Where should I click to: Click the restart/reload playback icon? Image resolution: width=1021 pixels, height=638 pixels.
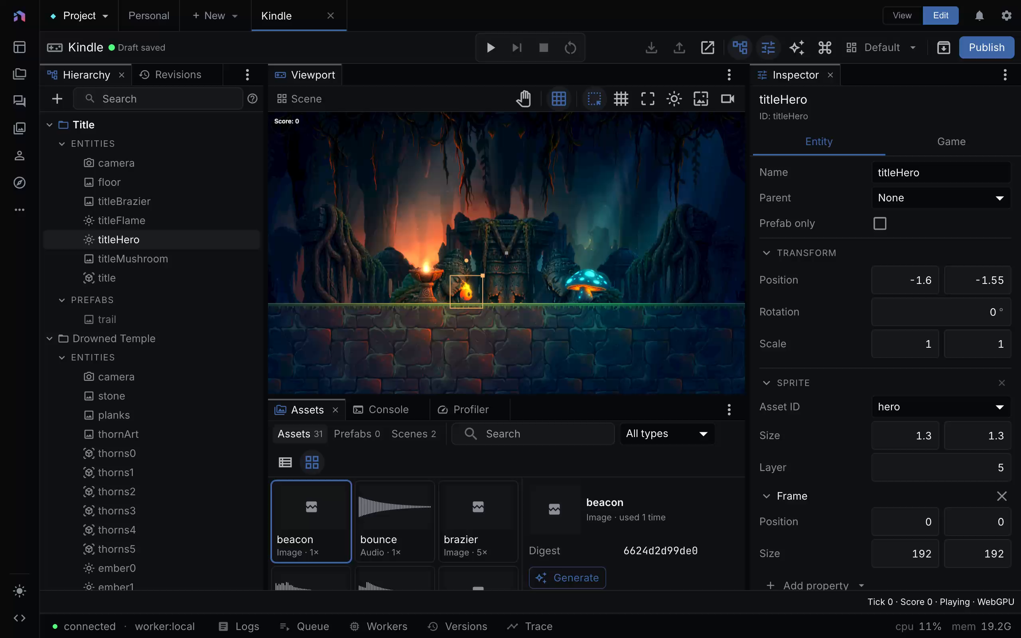pos(570,48)
